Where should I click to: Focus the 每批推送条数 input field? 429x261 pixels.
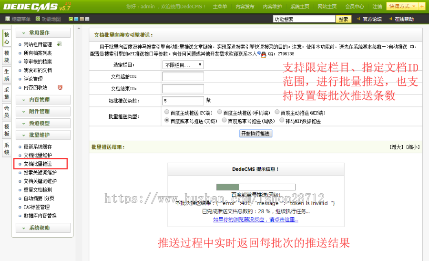pyautogui.click(x=183, y=101)
